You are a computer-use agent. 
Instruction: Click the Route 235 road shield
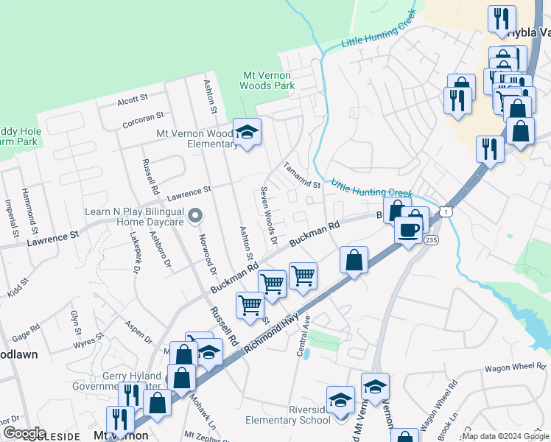431,240
